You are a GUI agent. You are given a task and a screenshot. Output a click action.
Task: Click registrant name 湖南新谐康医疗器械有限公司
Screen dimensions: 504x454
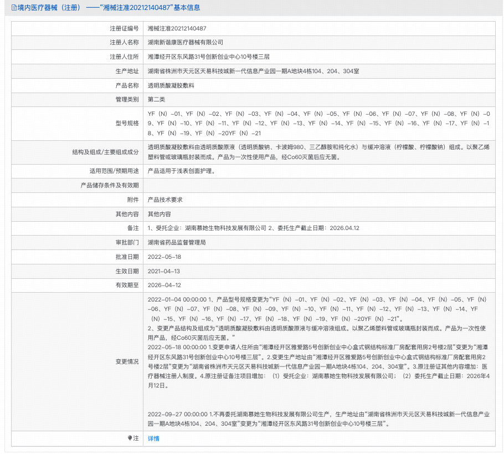(185, 42)
